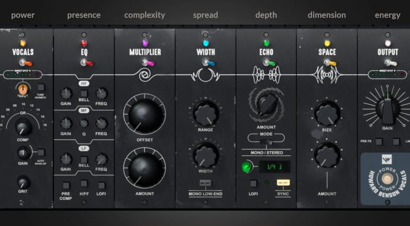Screen dimensions: 410x226
Task: Enable the PRE COMP button
Action: pyautogui.click(x=66, y=186)
